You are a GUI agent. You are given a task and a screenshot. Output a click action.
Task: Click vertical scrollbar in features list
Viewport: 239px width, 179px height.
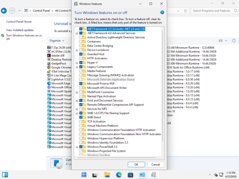(x=163, y=86)
